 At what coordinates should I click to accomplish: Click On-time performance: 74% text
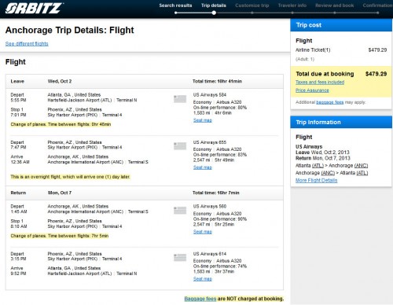[220, 266]
